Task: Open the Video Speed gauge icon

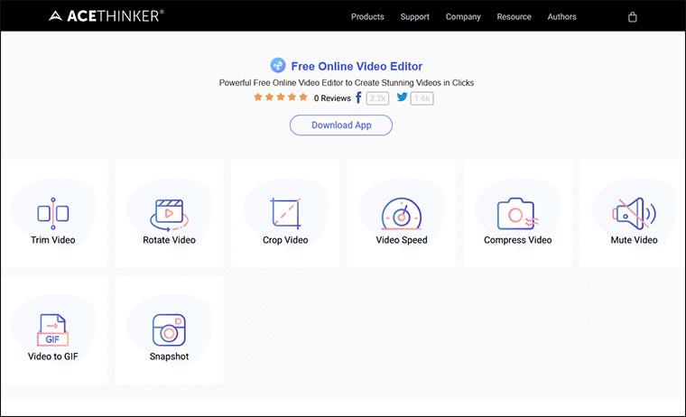Action: [401, 214]
